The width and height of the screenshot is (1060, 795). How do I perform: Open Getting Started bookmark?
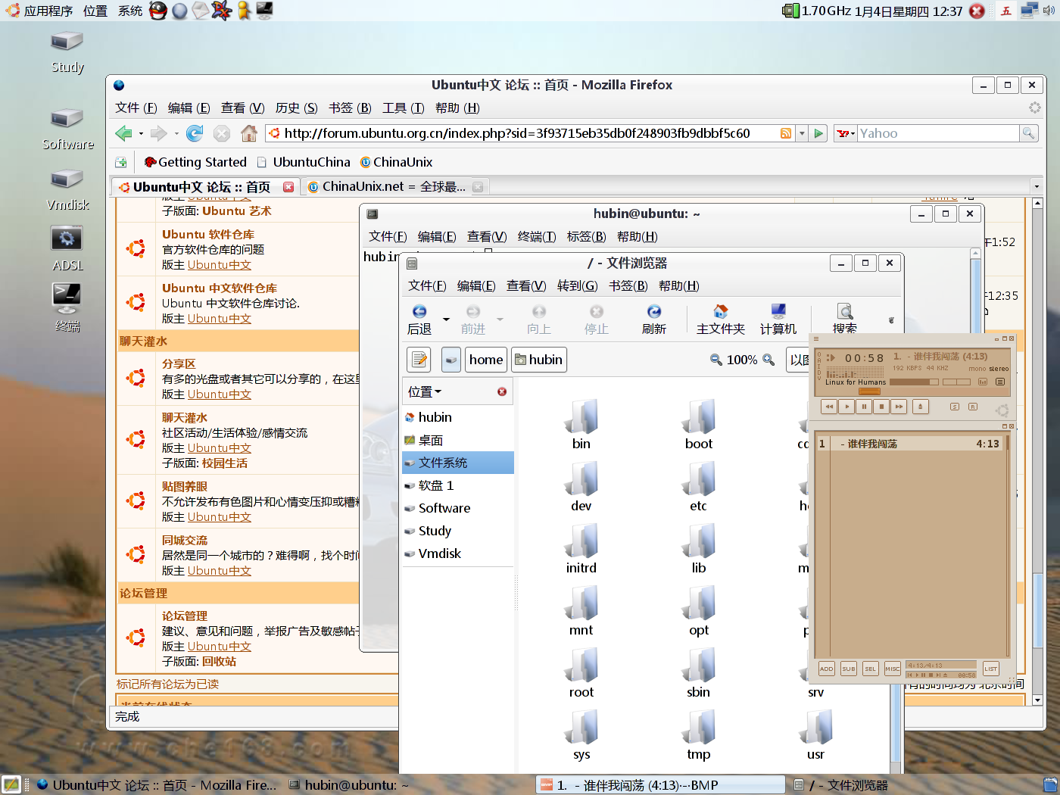tap(195, 162)
